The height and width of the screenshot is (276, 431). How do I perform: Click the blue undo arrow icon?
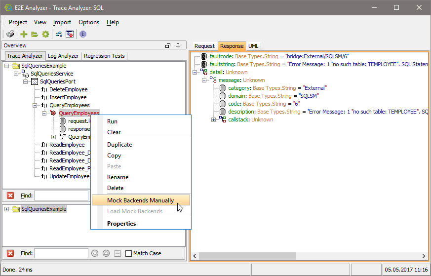(59, 34)
